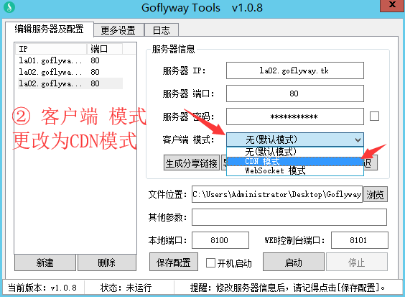
Task: Click the IP column header
Action: [51, 49]
